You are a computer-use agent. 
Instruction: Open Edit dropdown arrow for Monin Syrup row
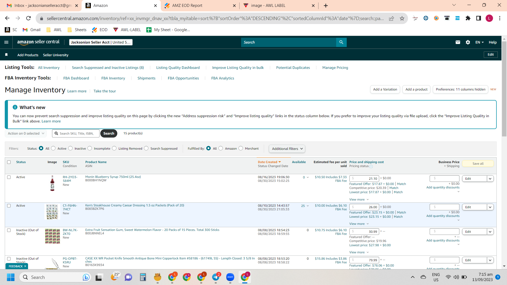click(x=490, y=179)
